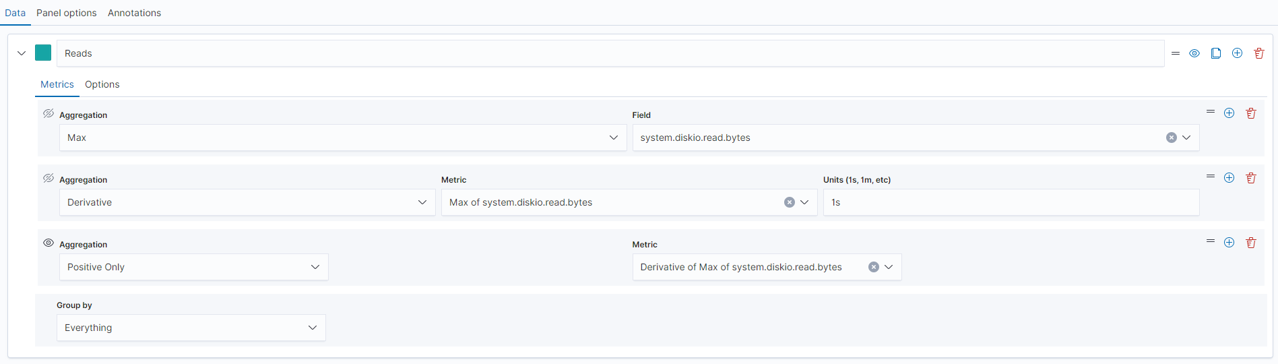Screen dimensions: 1278x364
Task: Add metric after Positive Only row
Action: click(1229, 243)
